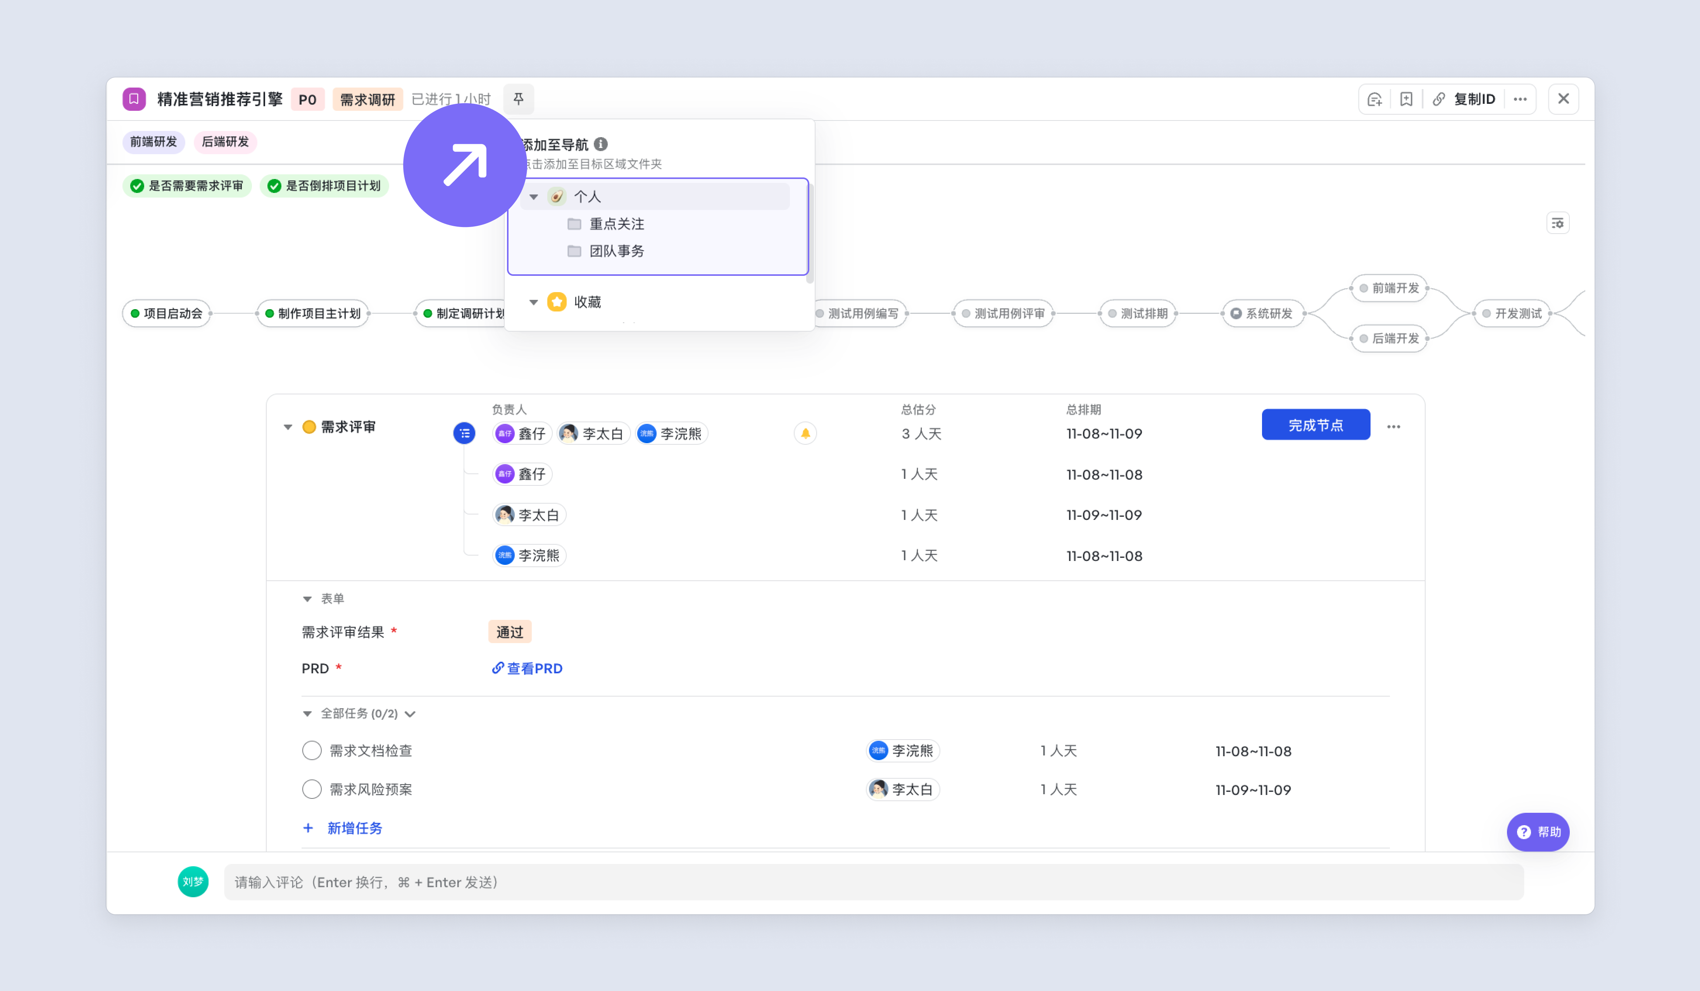Click the plus icon for 新增任务
This screenshot has width=1700, height=991.
pos(308,828)
